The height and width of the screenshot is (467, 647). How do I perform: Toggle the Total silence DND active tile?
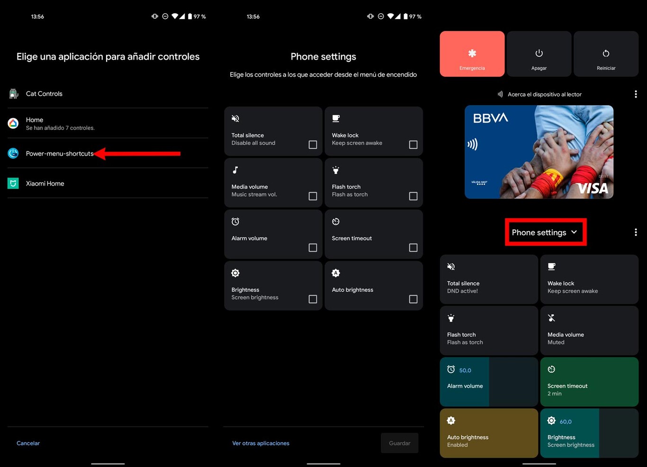tap(489, 279)
